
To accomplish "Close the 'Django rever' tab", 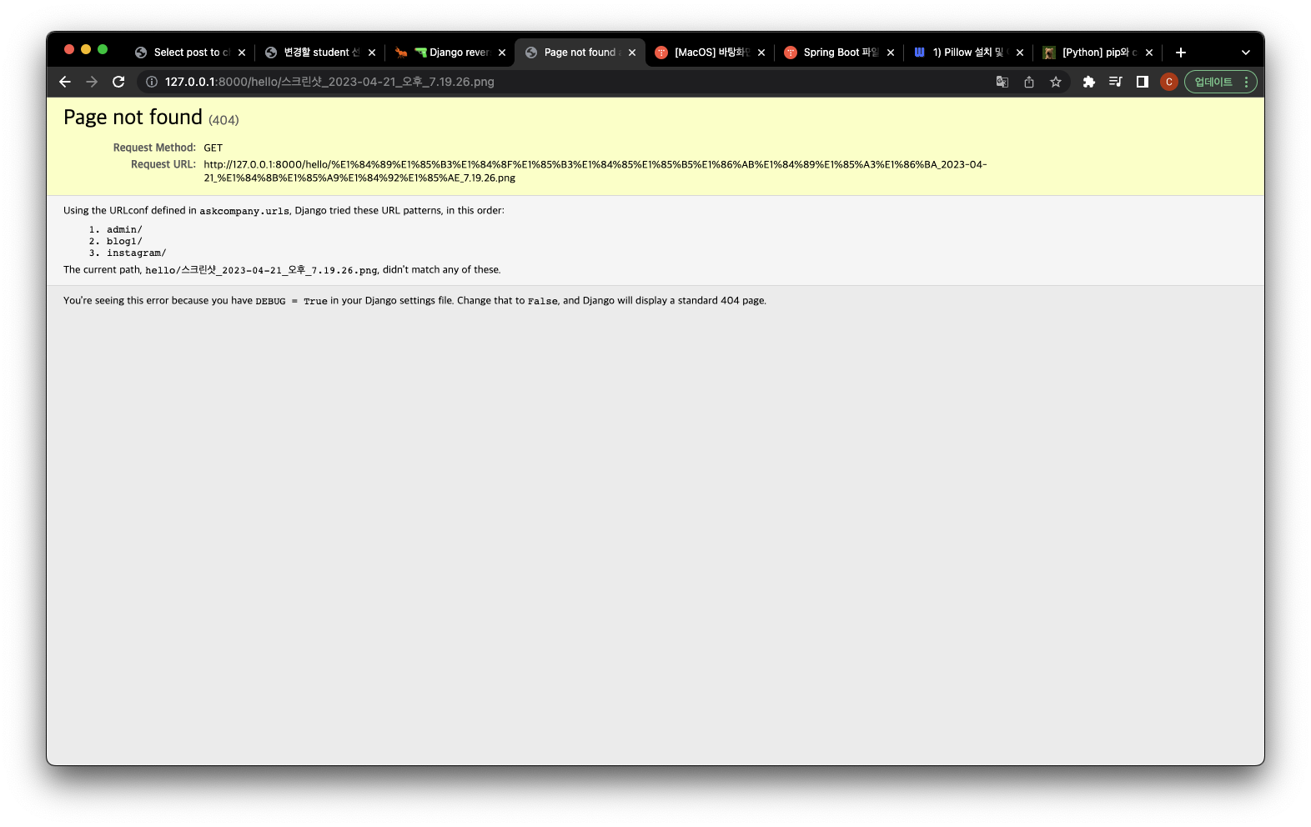I will (x=502, y=53).
